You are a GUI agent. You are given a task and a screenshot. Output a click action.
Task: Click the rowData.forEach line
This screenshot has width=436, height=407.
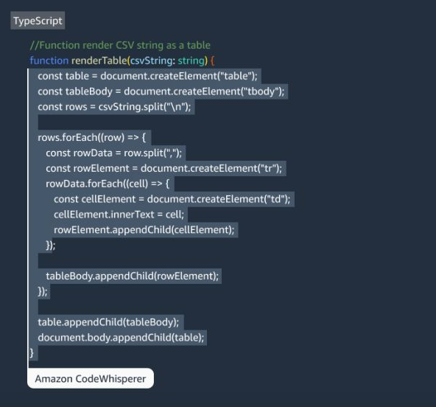[x=108, y=184]
